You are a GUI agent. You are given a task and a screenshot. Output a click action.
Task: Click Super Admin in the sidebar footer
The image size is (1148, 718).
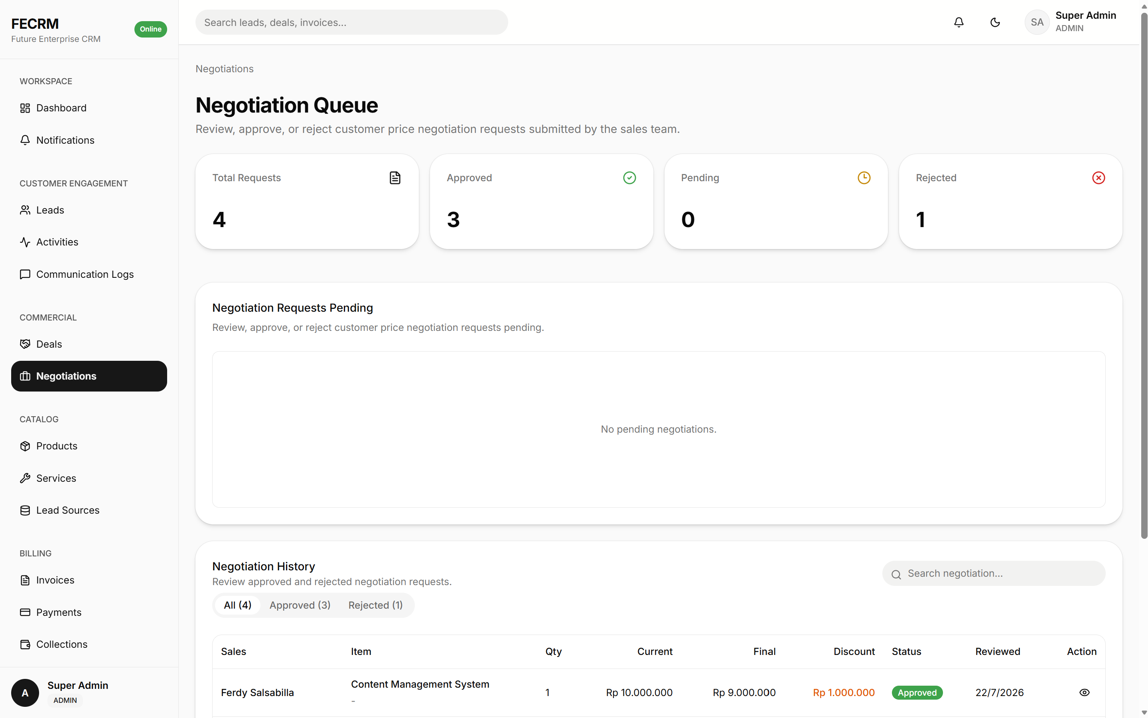[x=78, y=685]
